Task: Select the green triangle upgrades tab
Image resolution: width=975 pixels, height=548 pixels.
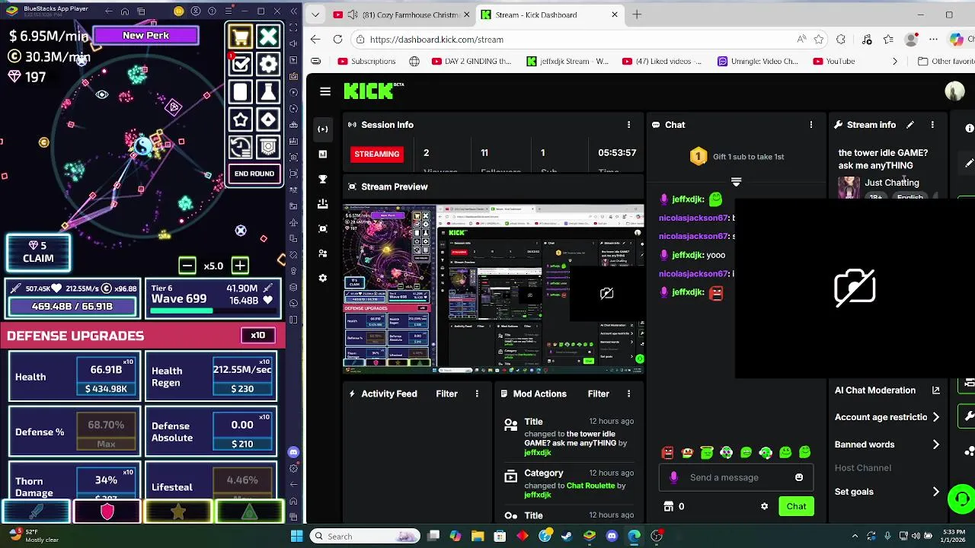Action: click(249, 512)
